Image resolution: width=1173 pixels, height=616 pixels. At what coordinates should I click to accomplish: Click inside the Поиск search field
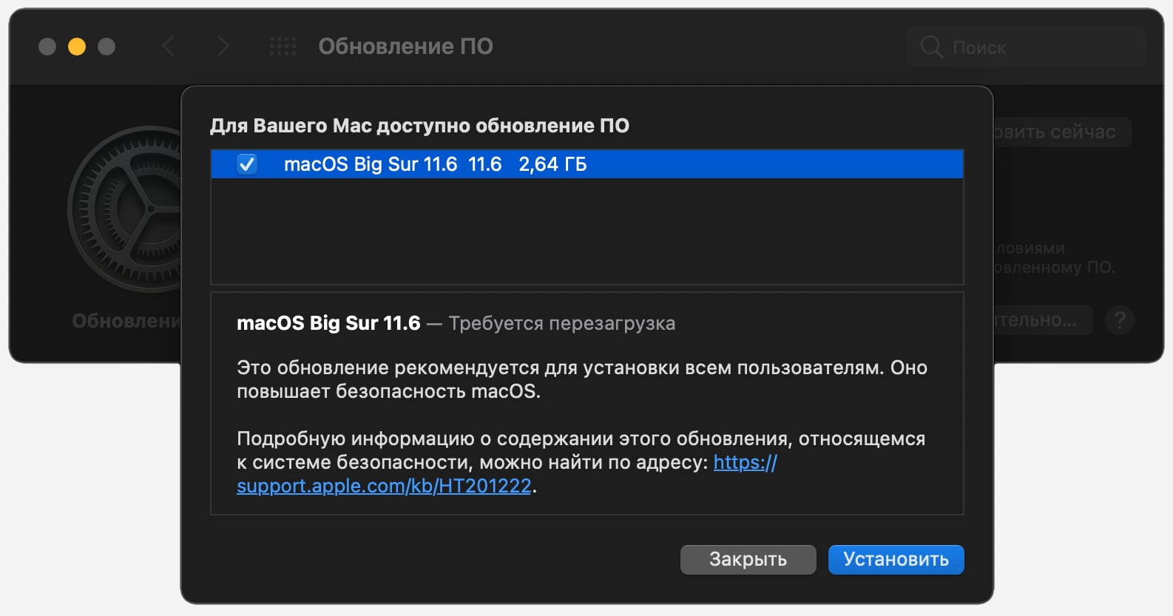[x=1035, y=47]
